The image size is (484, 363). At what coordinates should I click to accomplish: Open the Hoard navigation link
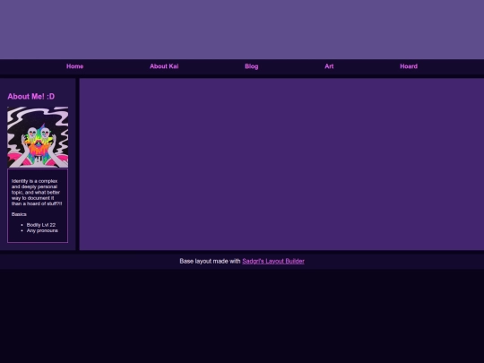coord(409,66)
